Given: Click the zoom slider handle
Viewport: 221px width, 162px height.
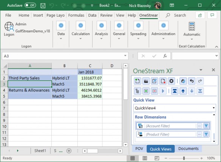Looking at the screenshot, I should [184, 158].
